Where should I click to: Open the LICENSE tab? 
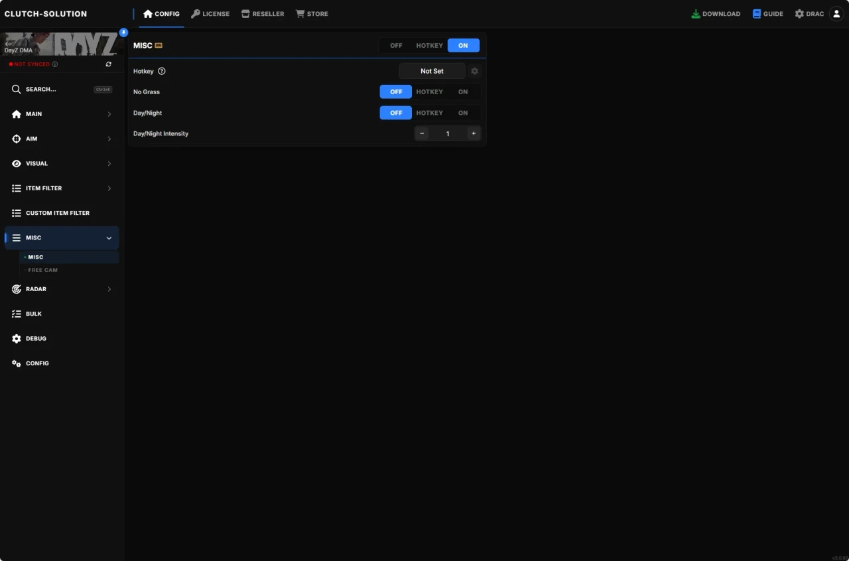tap(210, 14)
